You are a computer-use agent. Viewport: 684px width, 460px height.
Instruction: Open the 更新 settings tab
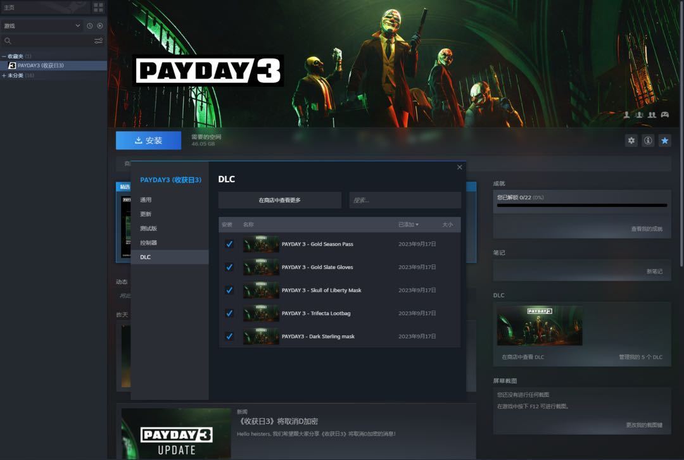pyautogui.click(x=170, y=214)
